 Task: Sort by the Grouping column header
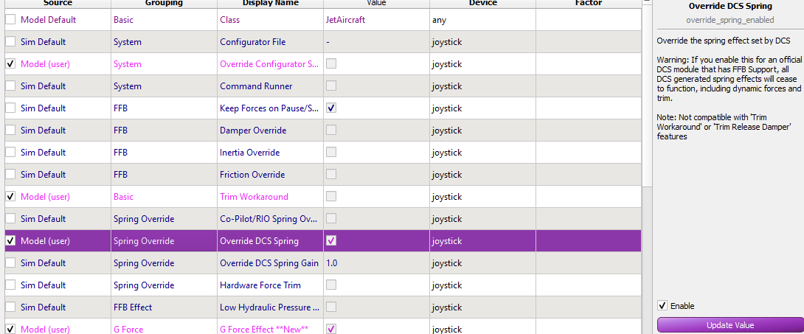coord(164,3)
